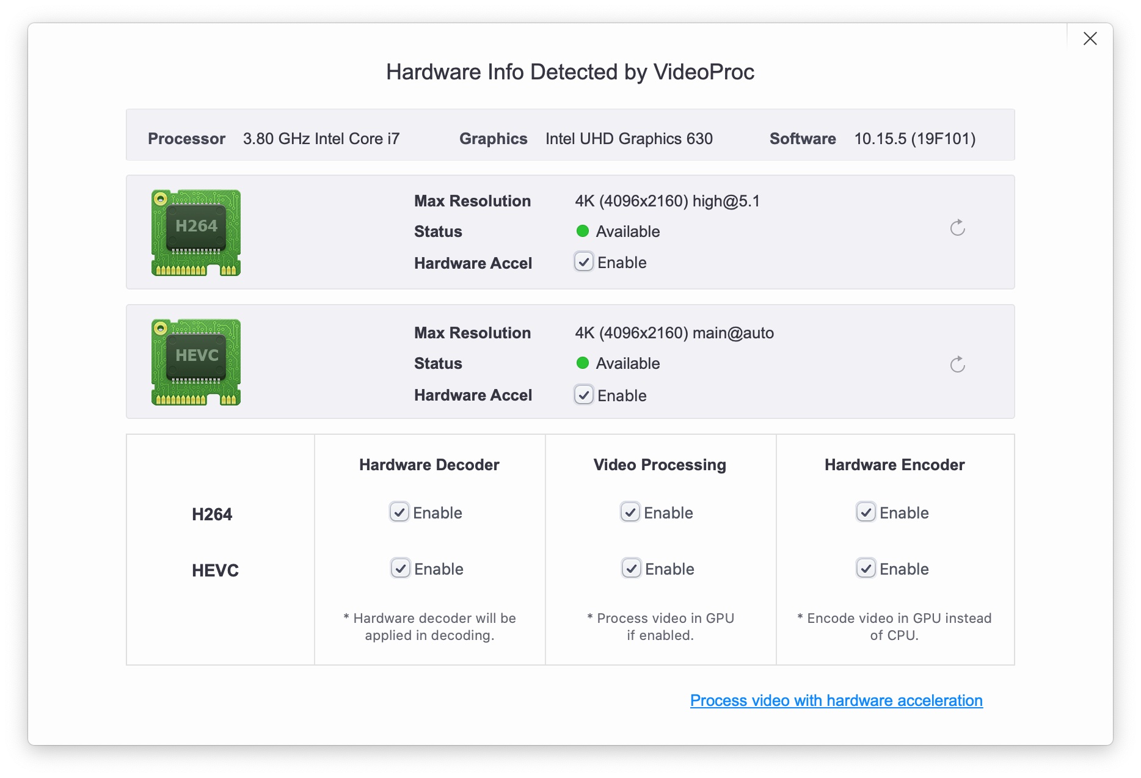Image resolution: width=1141 pixels, height=778 pixels.
Task: Click H264 'Available' status text
Action: point(628,231)
